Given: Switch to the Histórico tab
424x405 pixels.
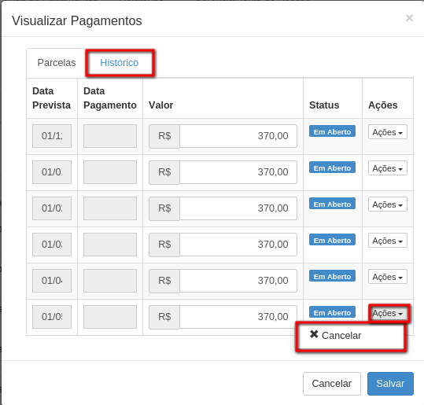Looking at the screenshot, I should (x=120, y=63).
